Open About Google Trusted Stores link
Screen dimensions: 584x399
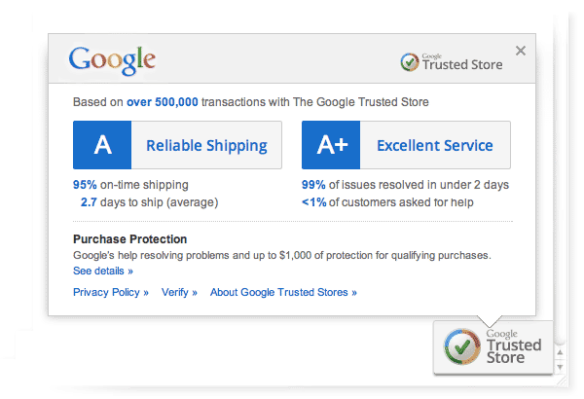(x=283, y=292)
